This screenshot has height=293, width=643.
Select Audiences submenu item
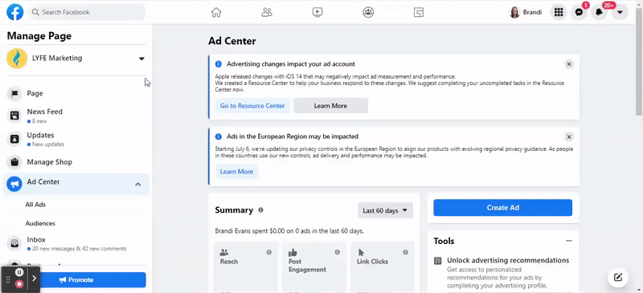tap(40, 223)
